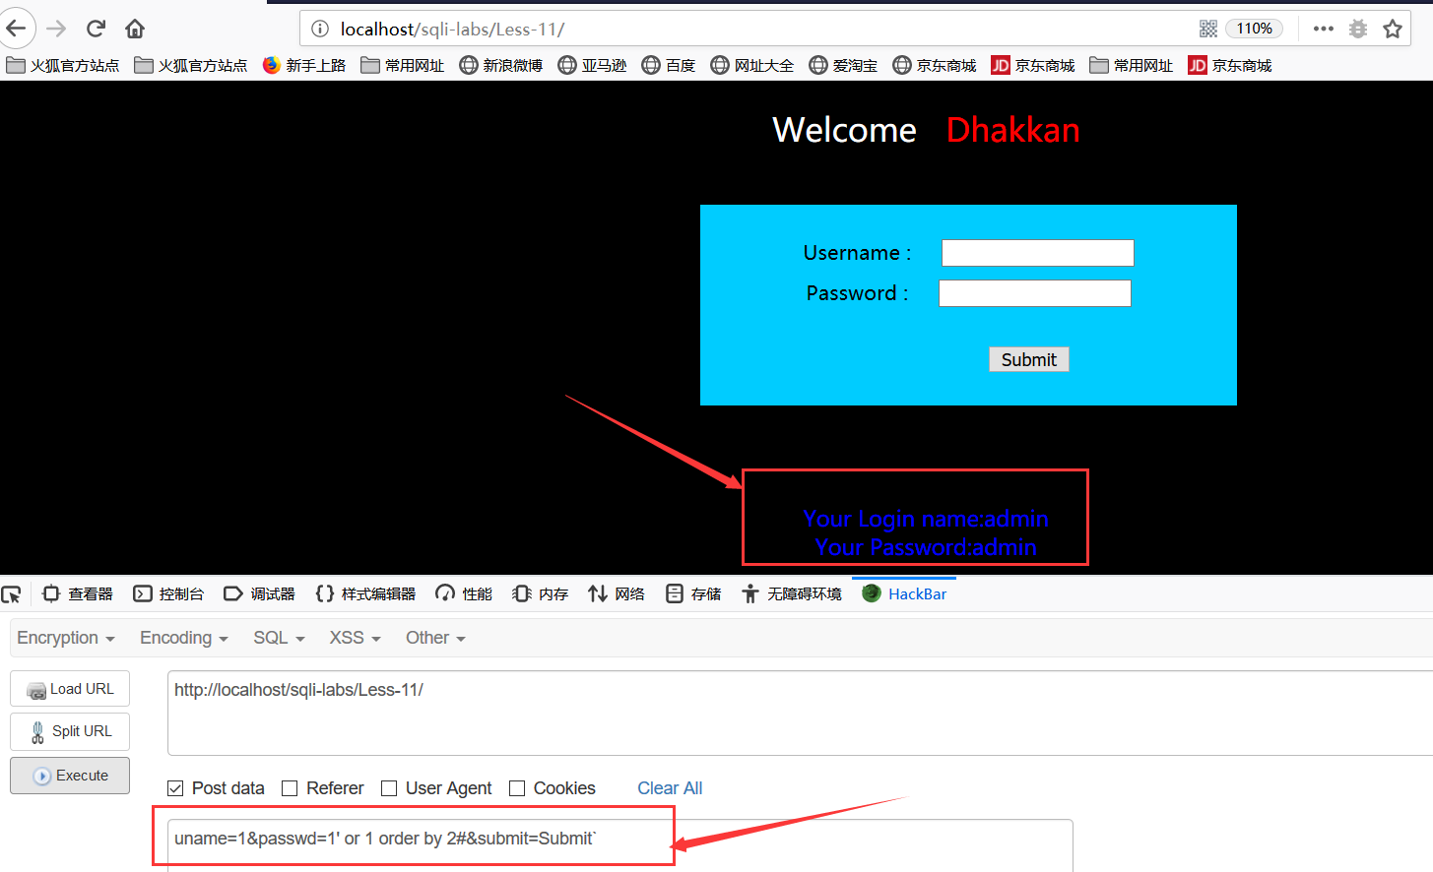Viewport: 1433px width, 872px height.
Task: Open the 爱淘宝 bookmark
Action: point(844,65)
